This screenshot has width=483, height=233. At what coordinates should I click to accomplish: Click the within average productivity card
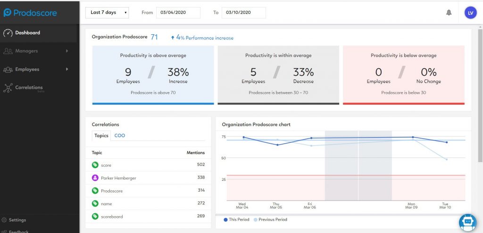pos(278,76)
